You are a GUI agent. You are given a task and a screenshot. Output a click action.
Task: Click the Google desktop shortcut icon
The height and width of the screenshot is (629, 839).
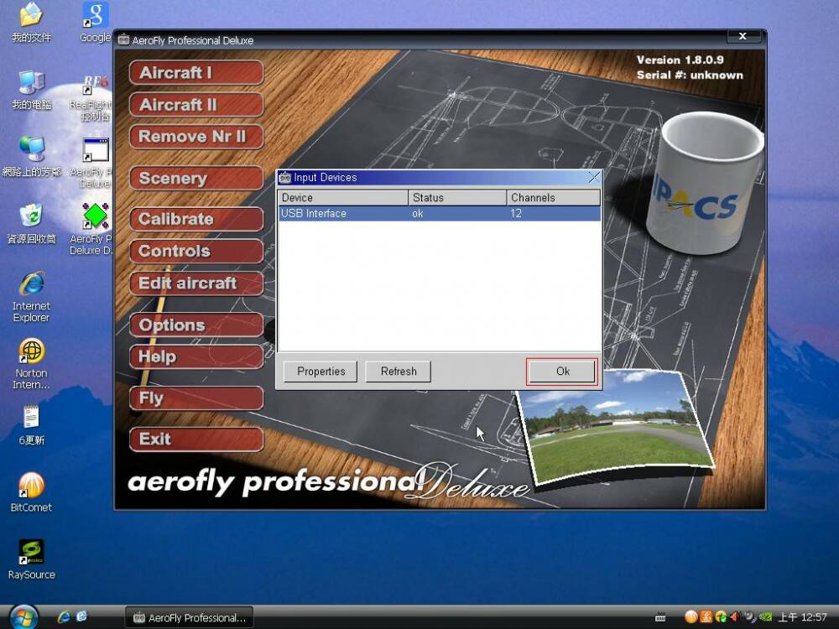click(x=96, y=15)
